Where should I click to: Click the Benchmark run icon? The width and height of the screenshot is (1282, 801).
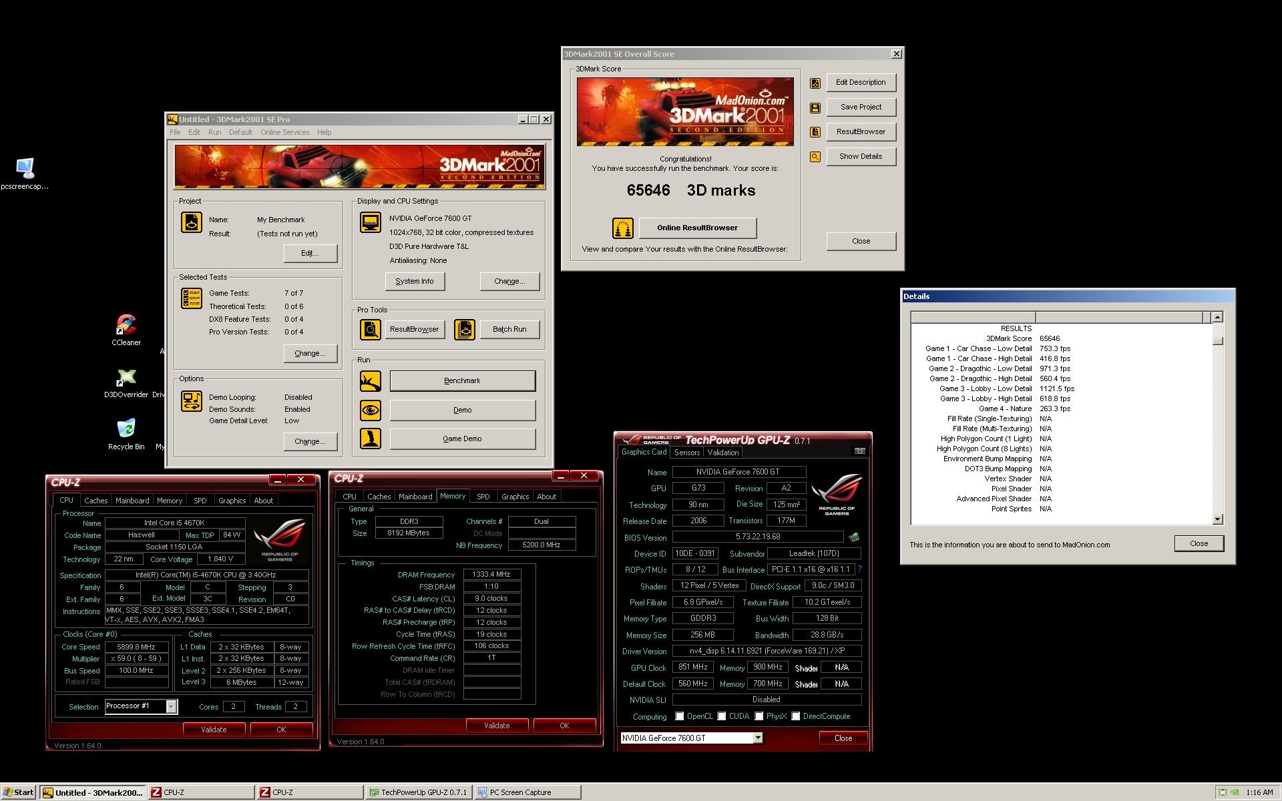tap(371, 381)
